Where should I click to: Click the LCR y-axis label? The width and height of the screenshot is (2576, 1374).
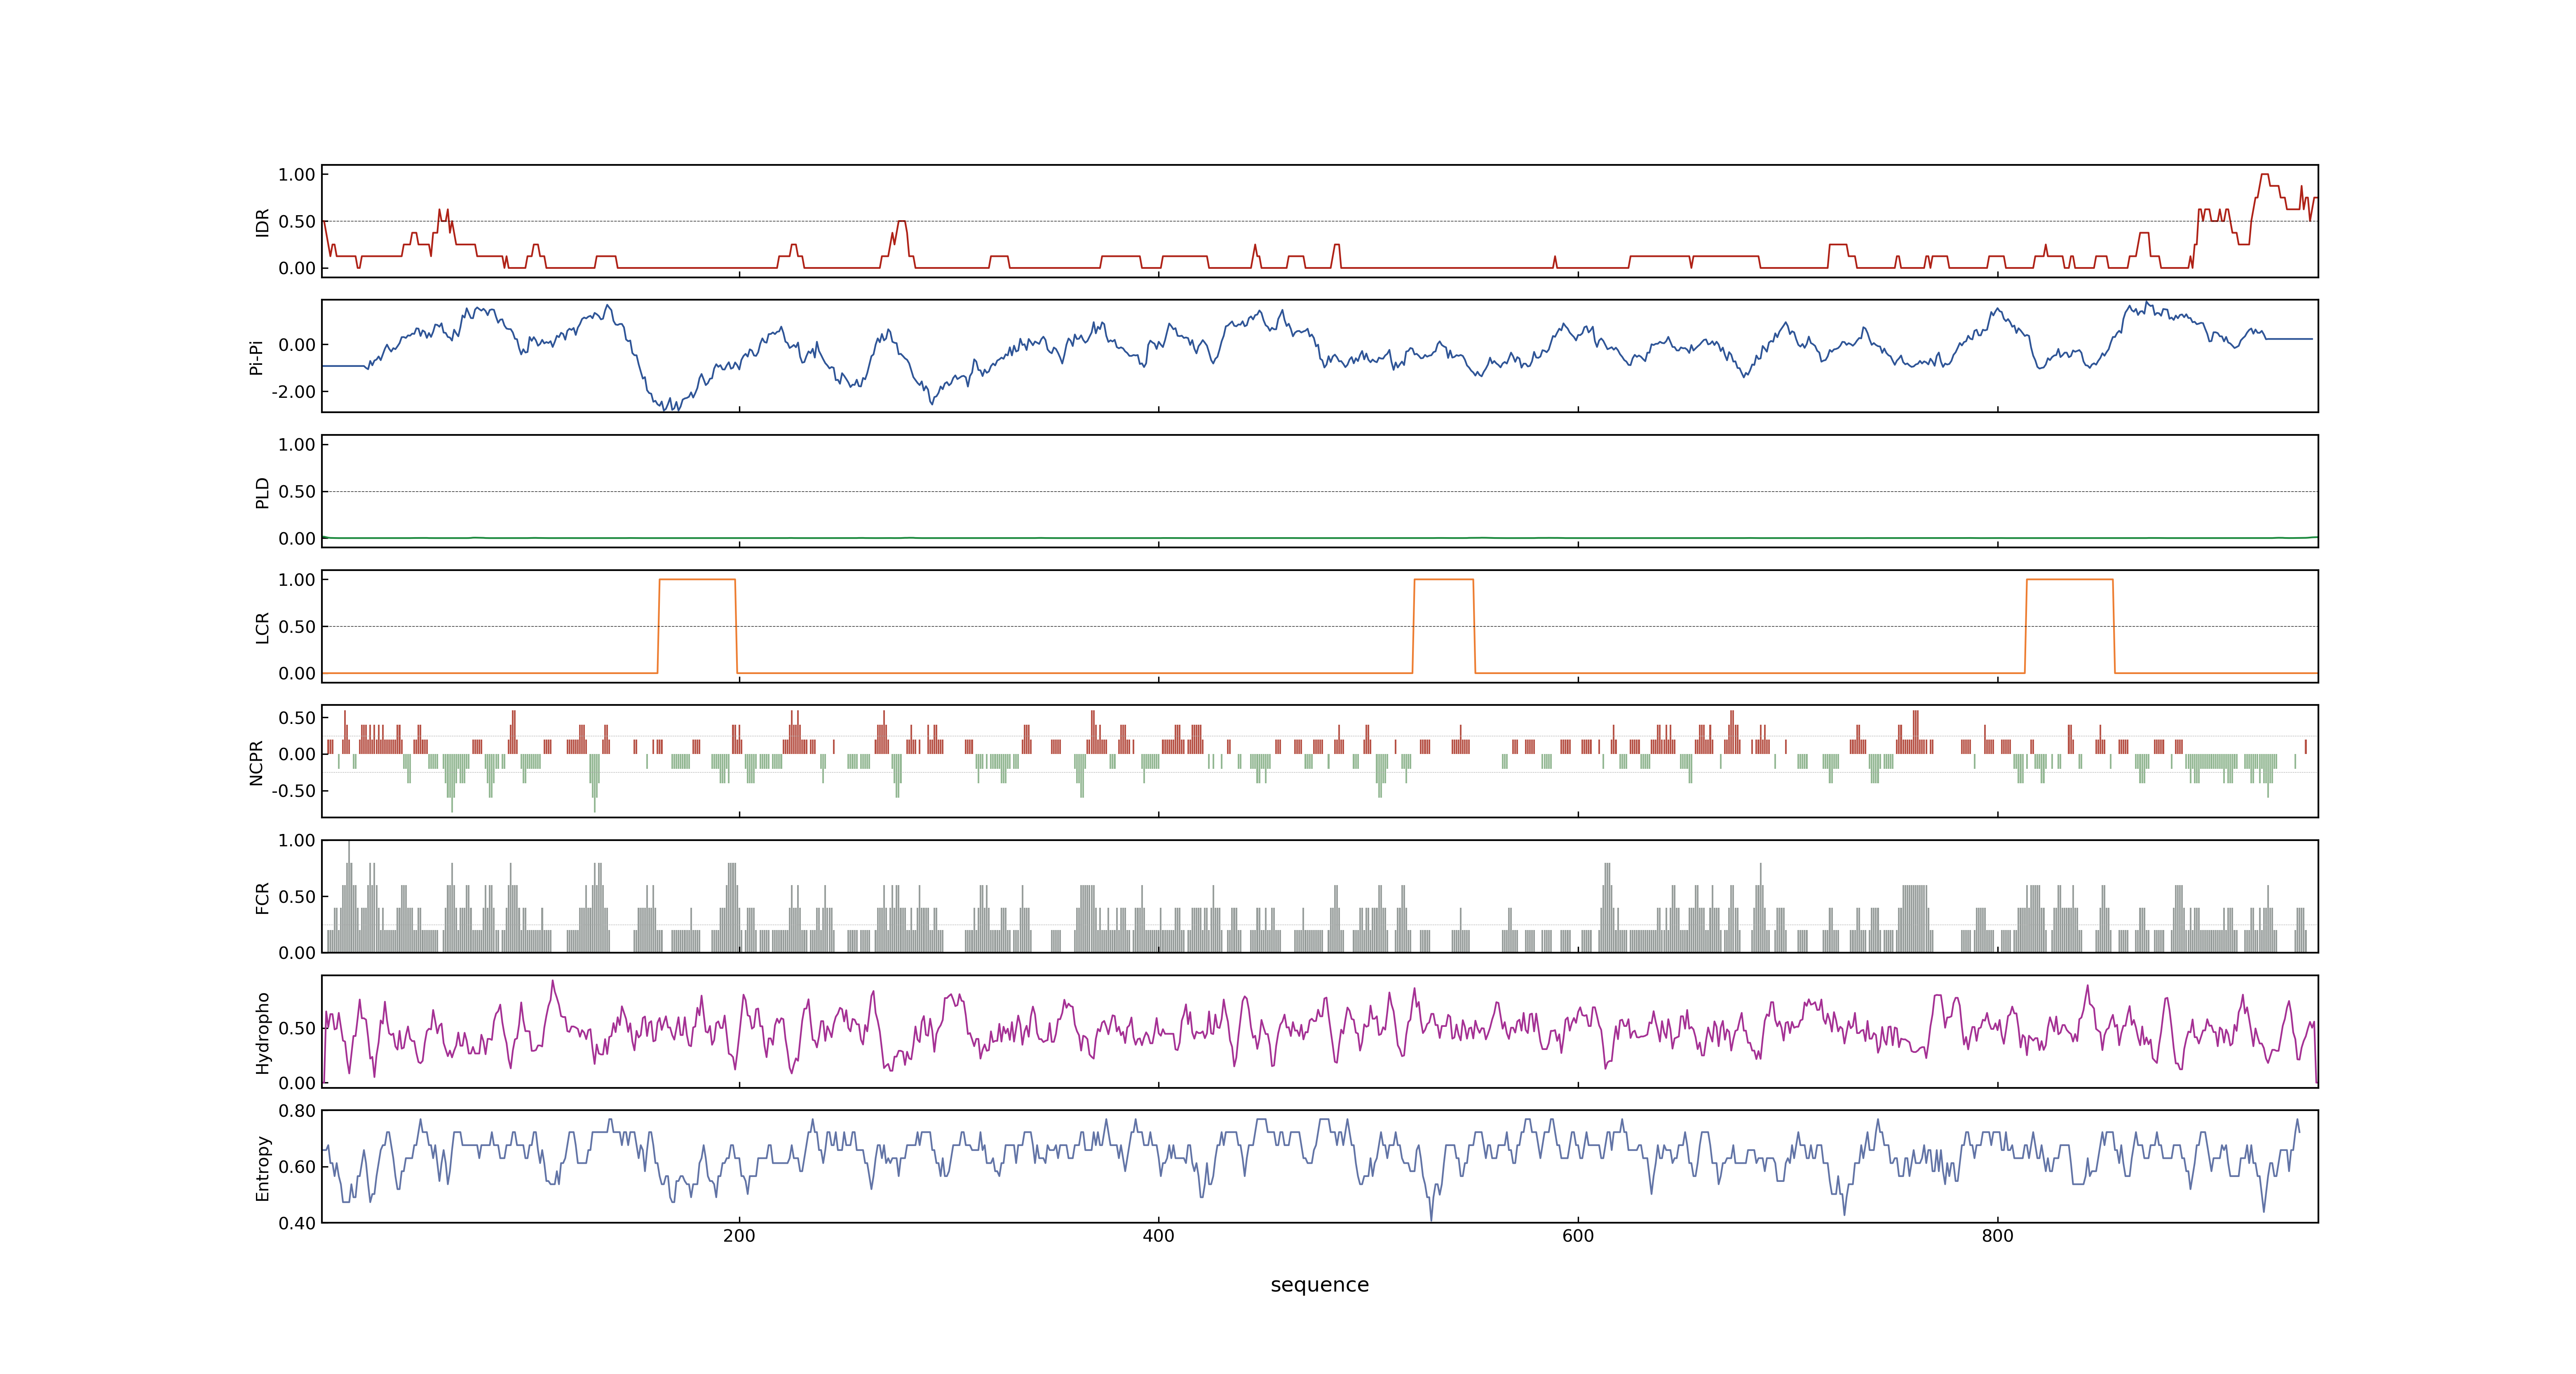point(263,627)
